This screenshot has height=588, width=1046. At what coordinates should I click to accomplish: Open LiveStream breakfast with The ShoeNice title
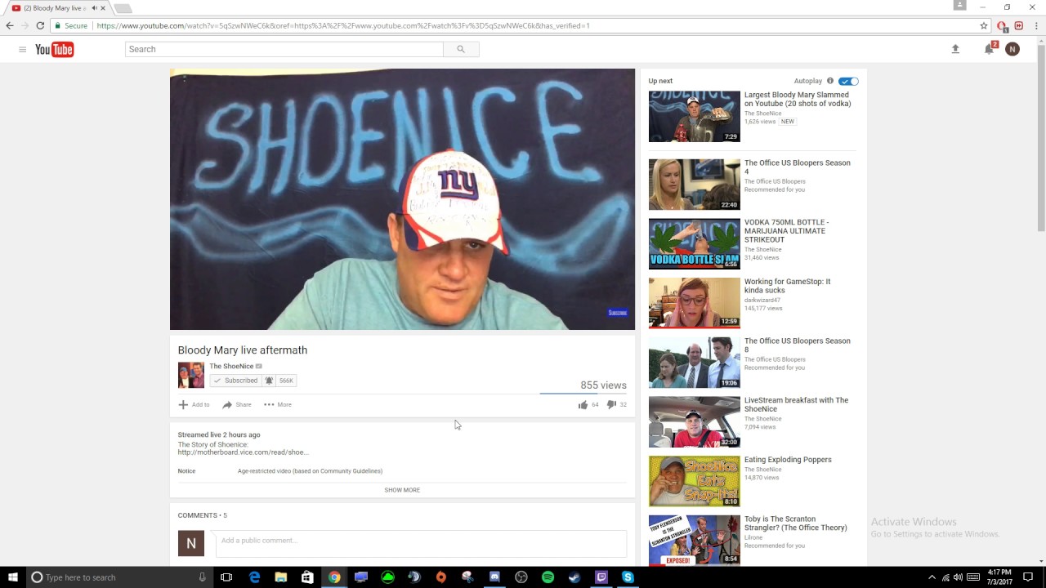pyautogui.click(x=796, y=404)
